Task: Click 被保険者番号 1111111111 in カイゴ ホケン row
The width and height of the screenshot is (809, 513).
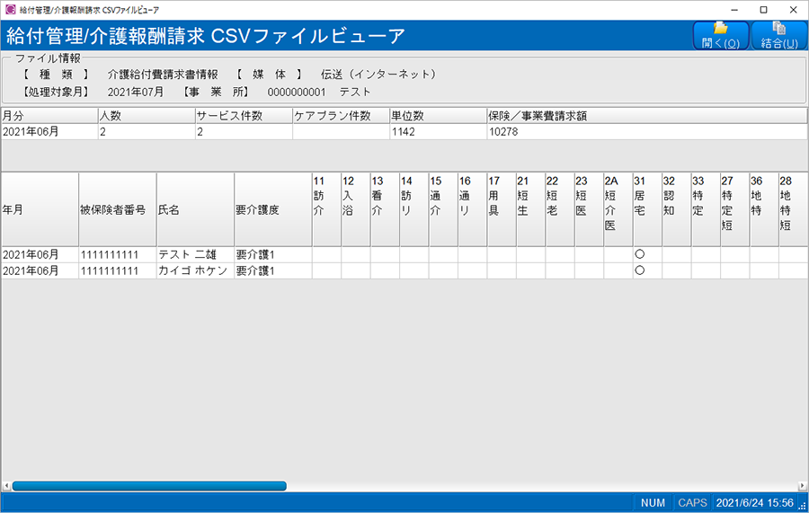Action: [x=118, y=270]
